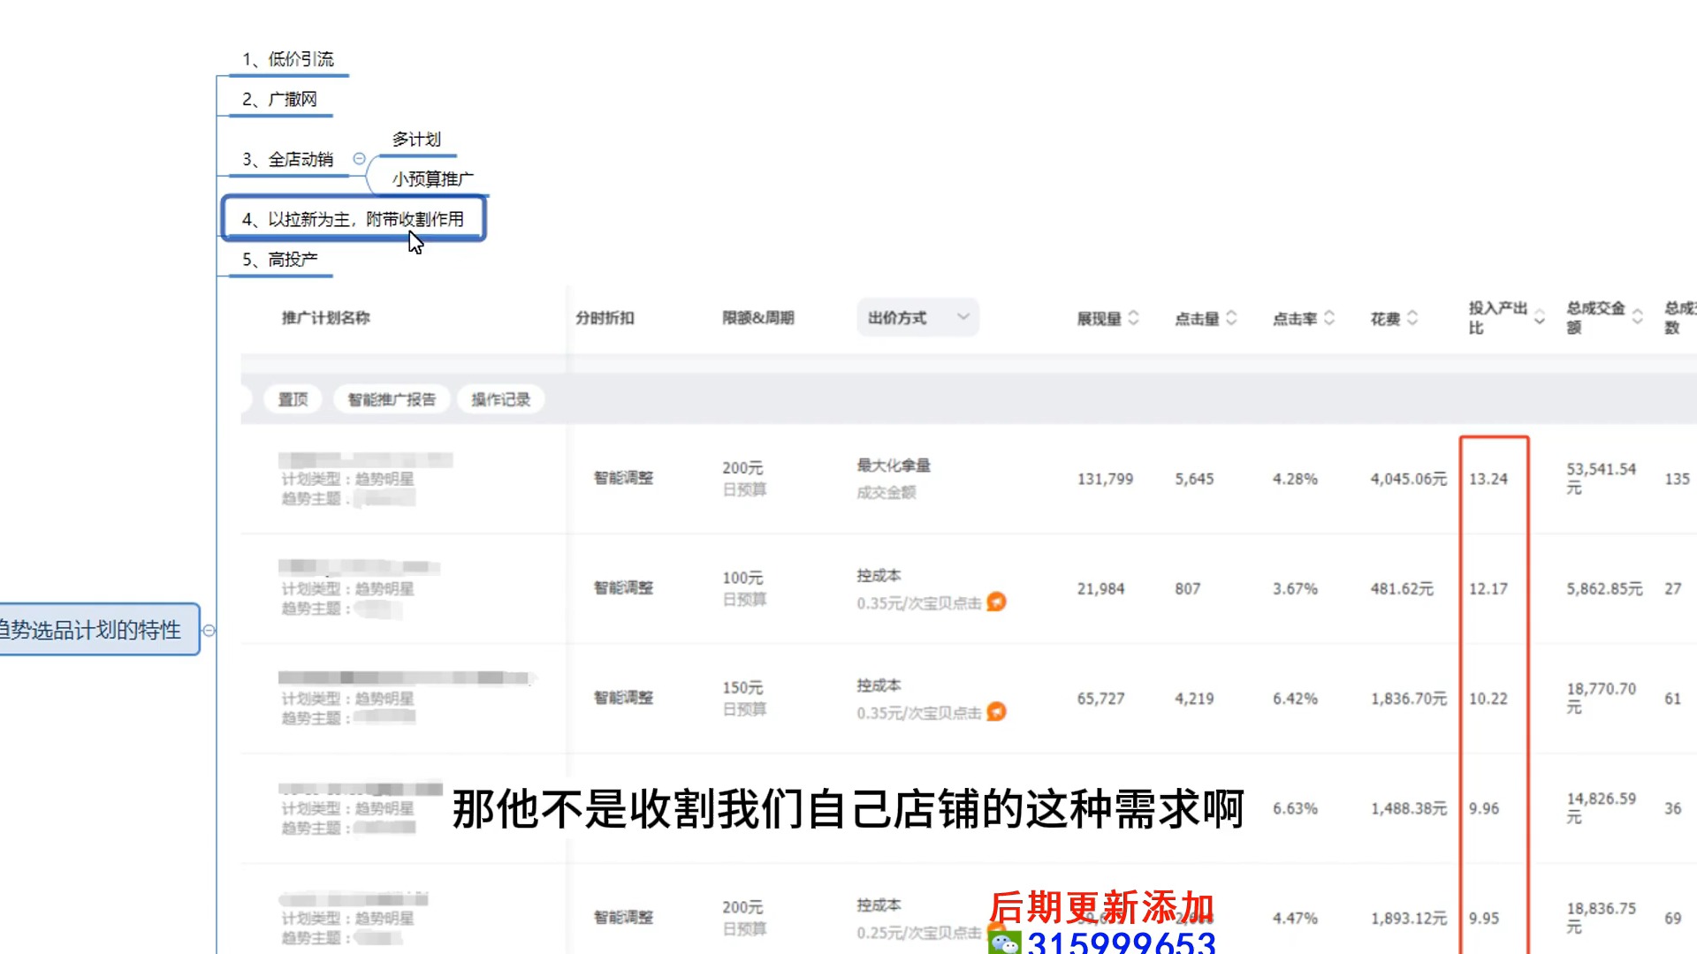The width and height of the screenshot is (1697, 954).
Task: Select the node 4、以拉新为主，附带收割作用
Action: pyautogui.click(x=353, y=219)
